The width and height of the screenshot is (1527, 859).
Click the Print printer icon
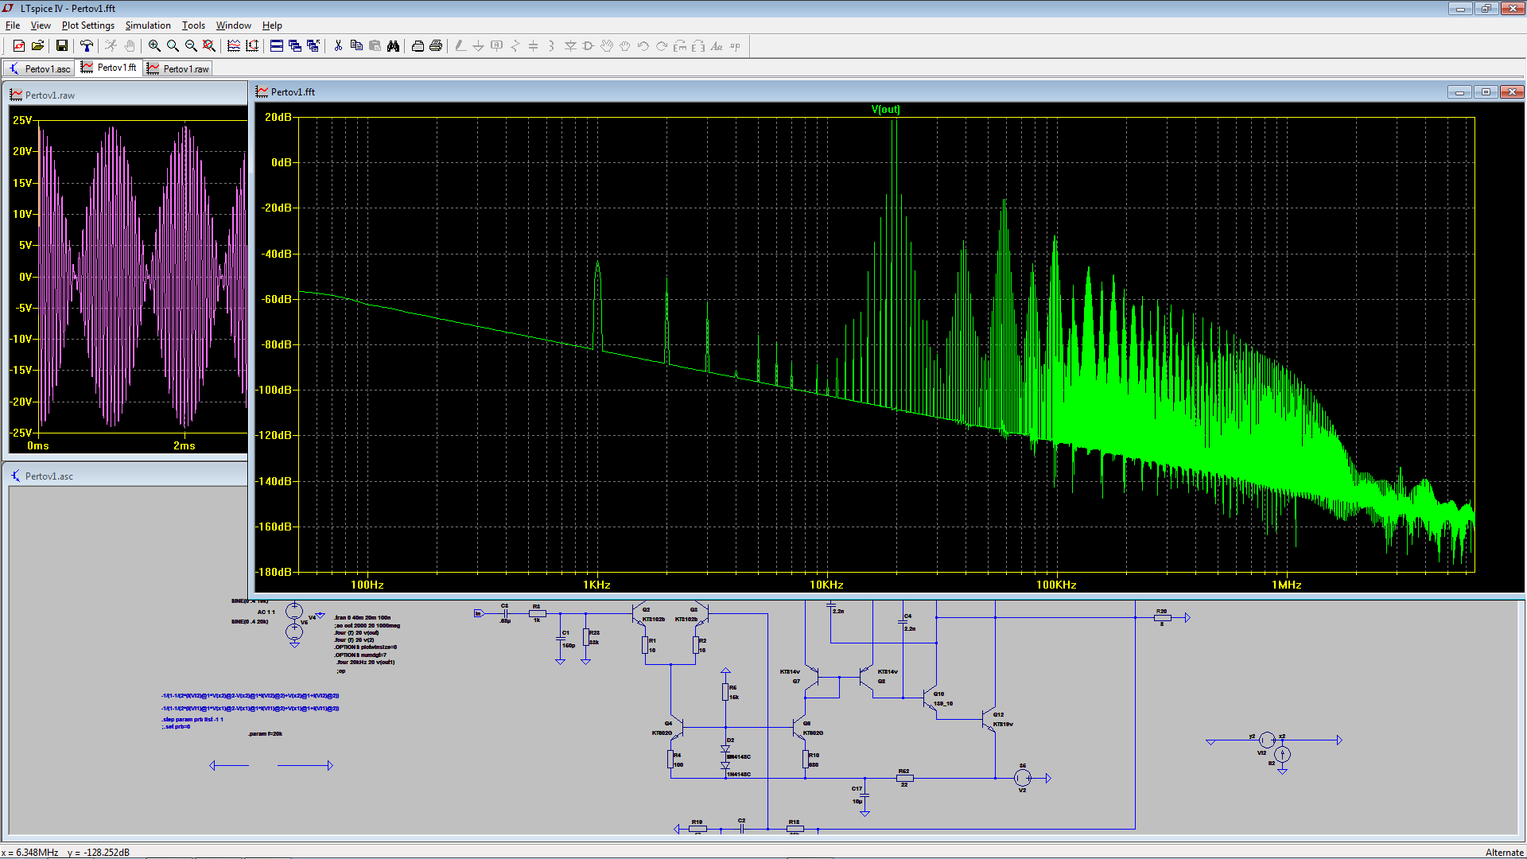[x=436, y=46]
